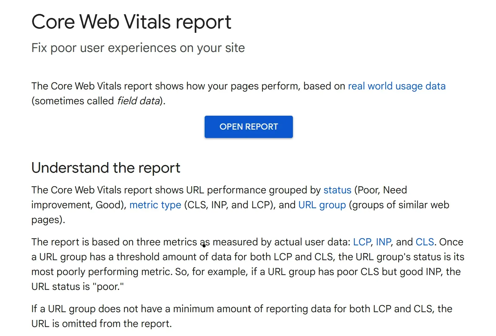Open the LCP metric link
The width and height of the screenshot is (496, 336).
pos(362,242)
